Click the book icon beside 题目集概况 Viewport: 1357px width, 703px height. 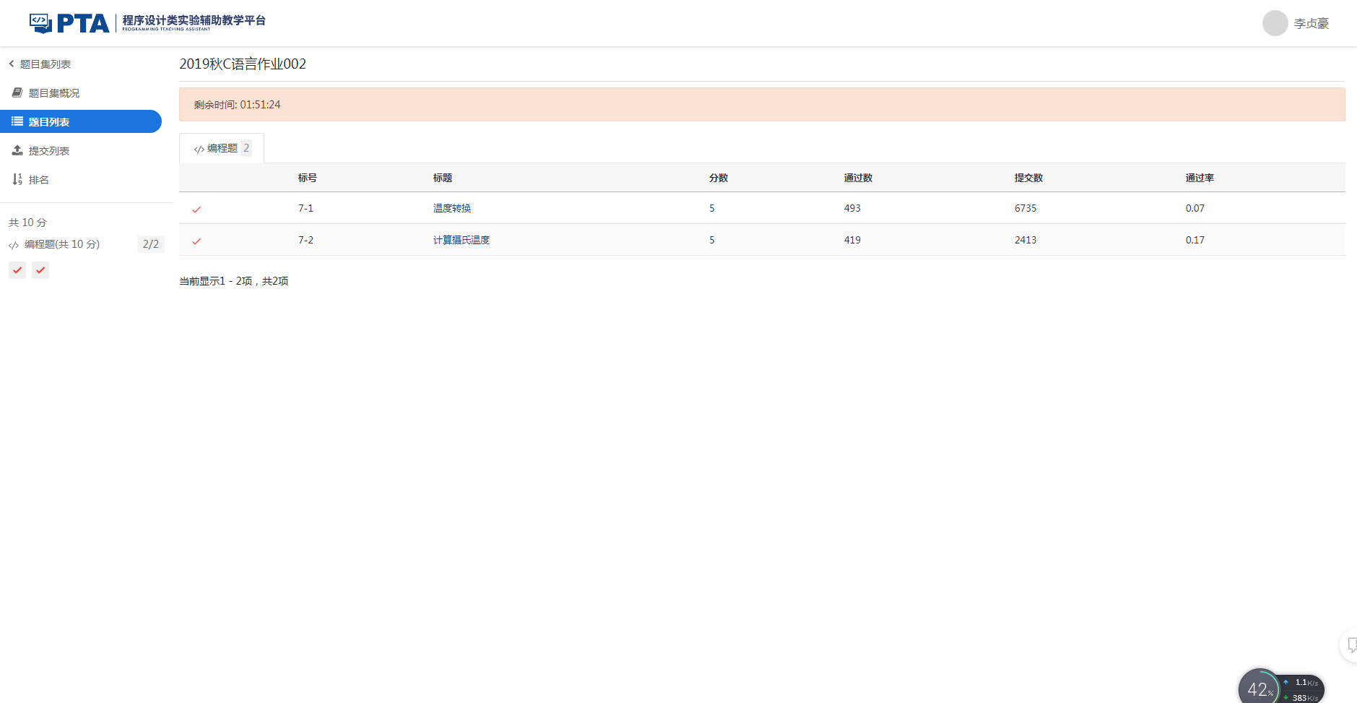pyautogui.click(x=17, y=92)
